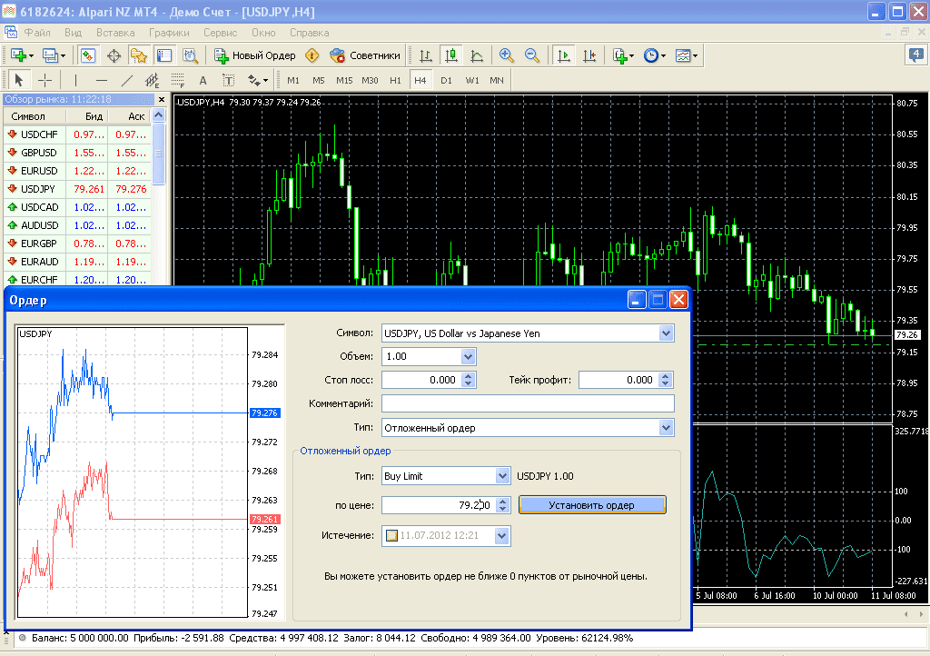Open the Вставка menu
The image size is (930, 656).
tap(115, 32)
